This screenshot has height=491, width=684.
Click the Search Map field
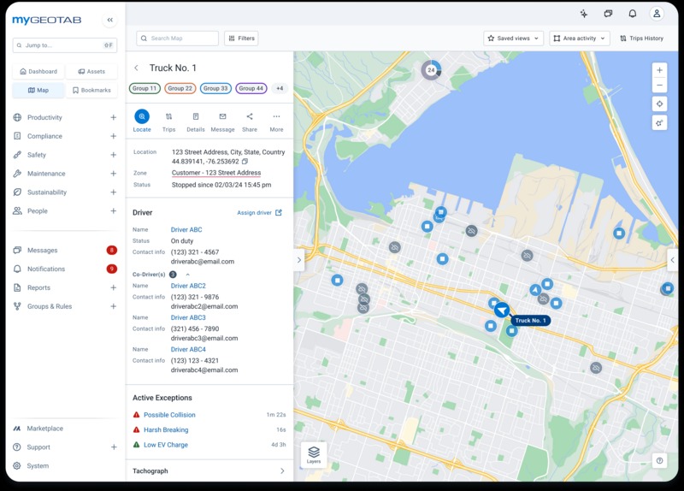(x=177, y=38)
